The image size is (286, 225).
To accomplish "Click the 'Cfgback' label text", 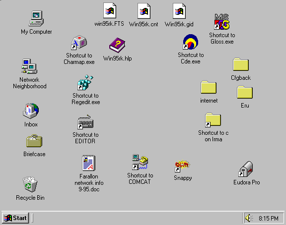I will 241,78.
